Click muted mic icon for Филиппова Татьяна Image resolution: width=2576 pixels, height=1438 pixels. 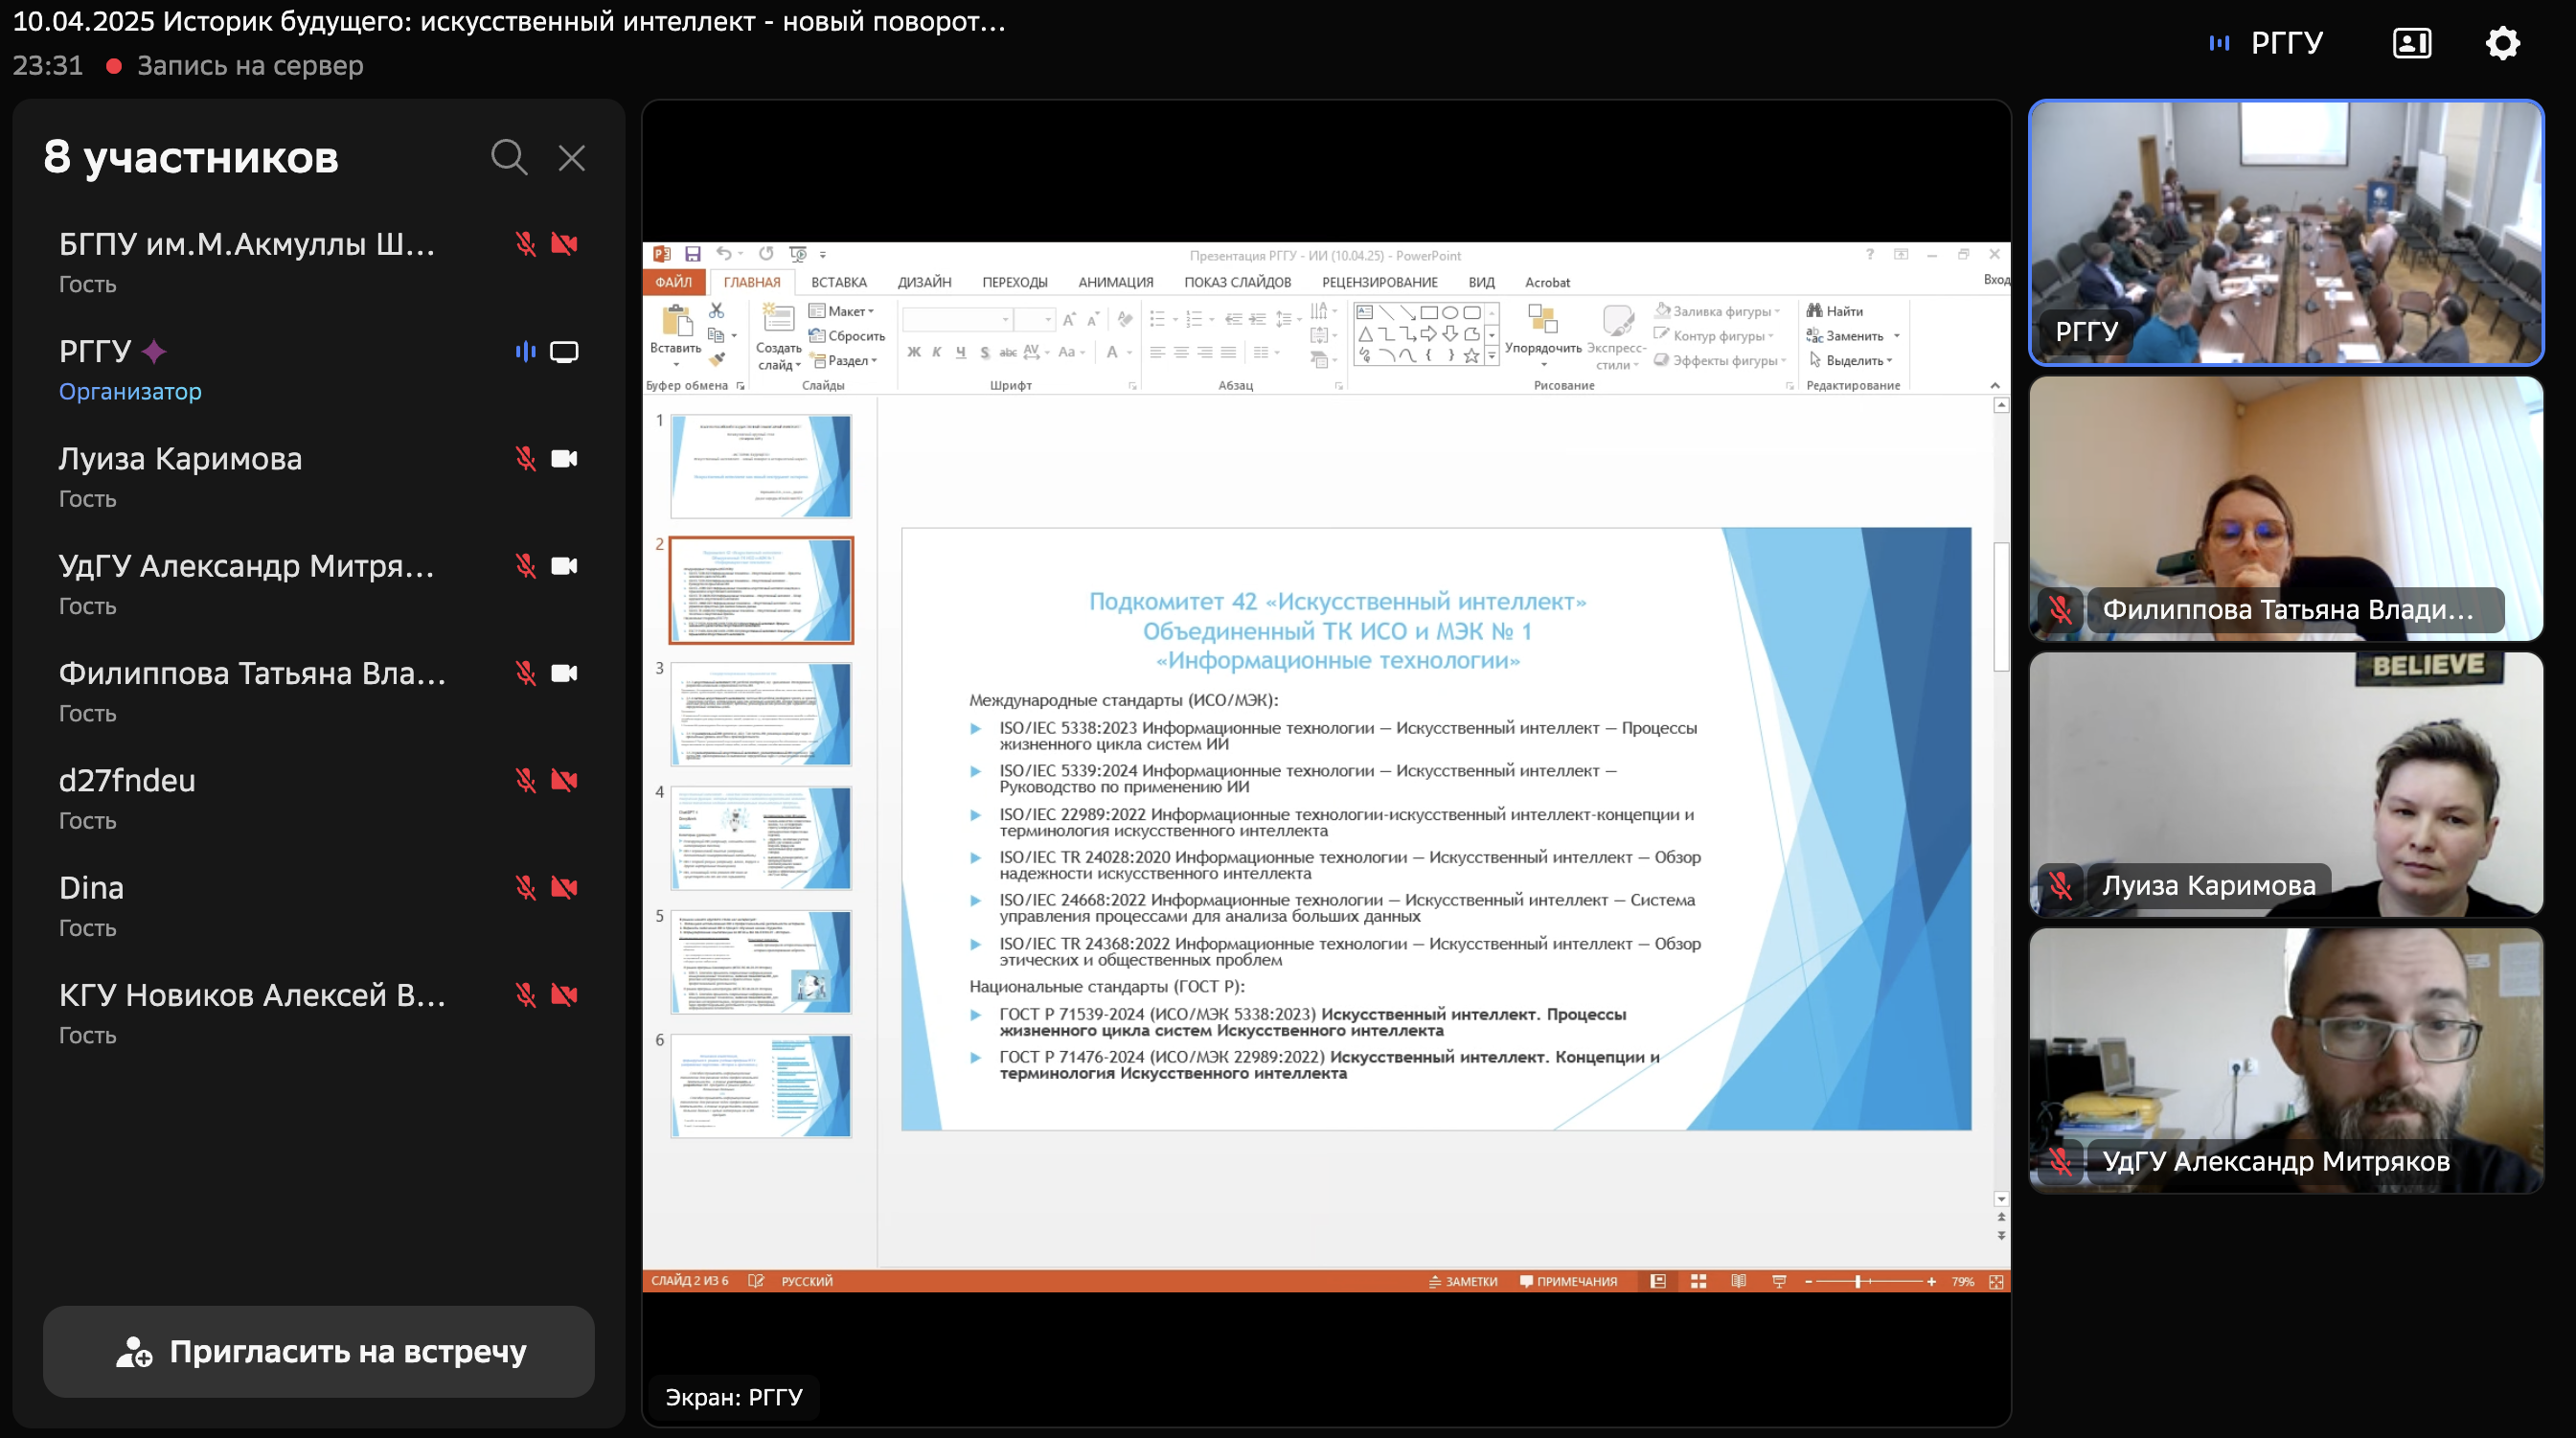coord(525,674)
